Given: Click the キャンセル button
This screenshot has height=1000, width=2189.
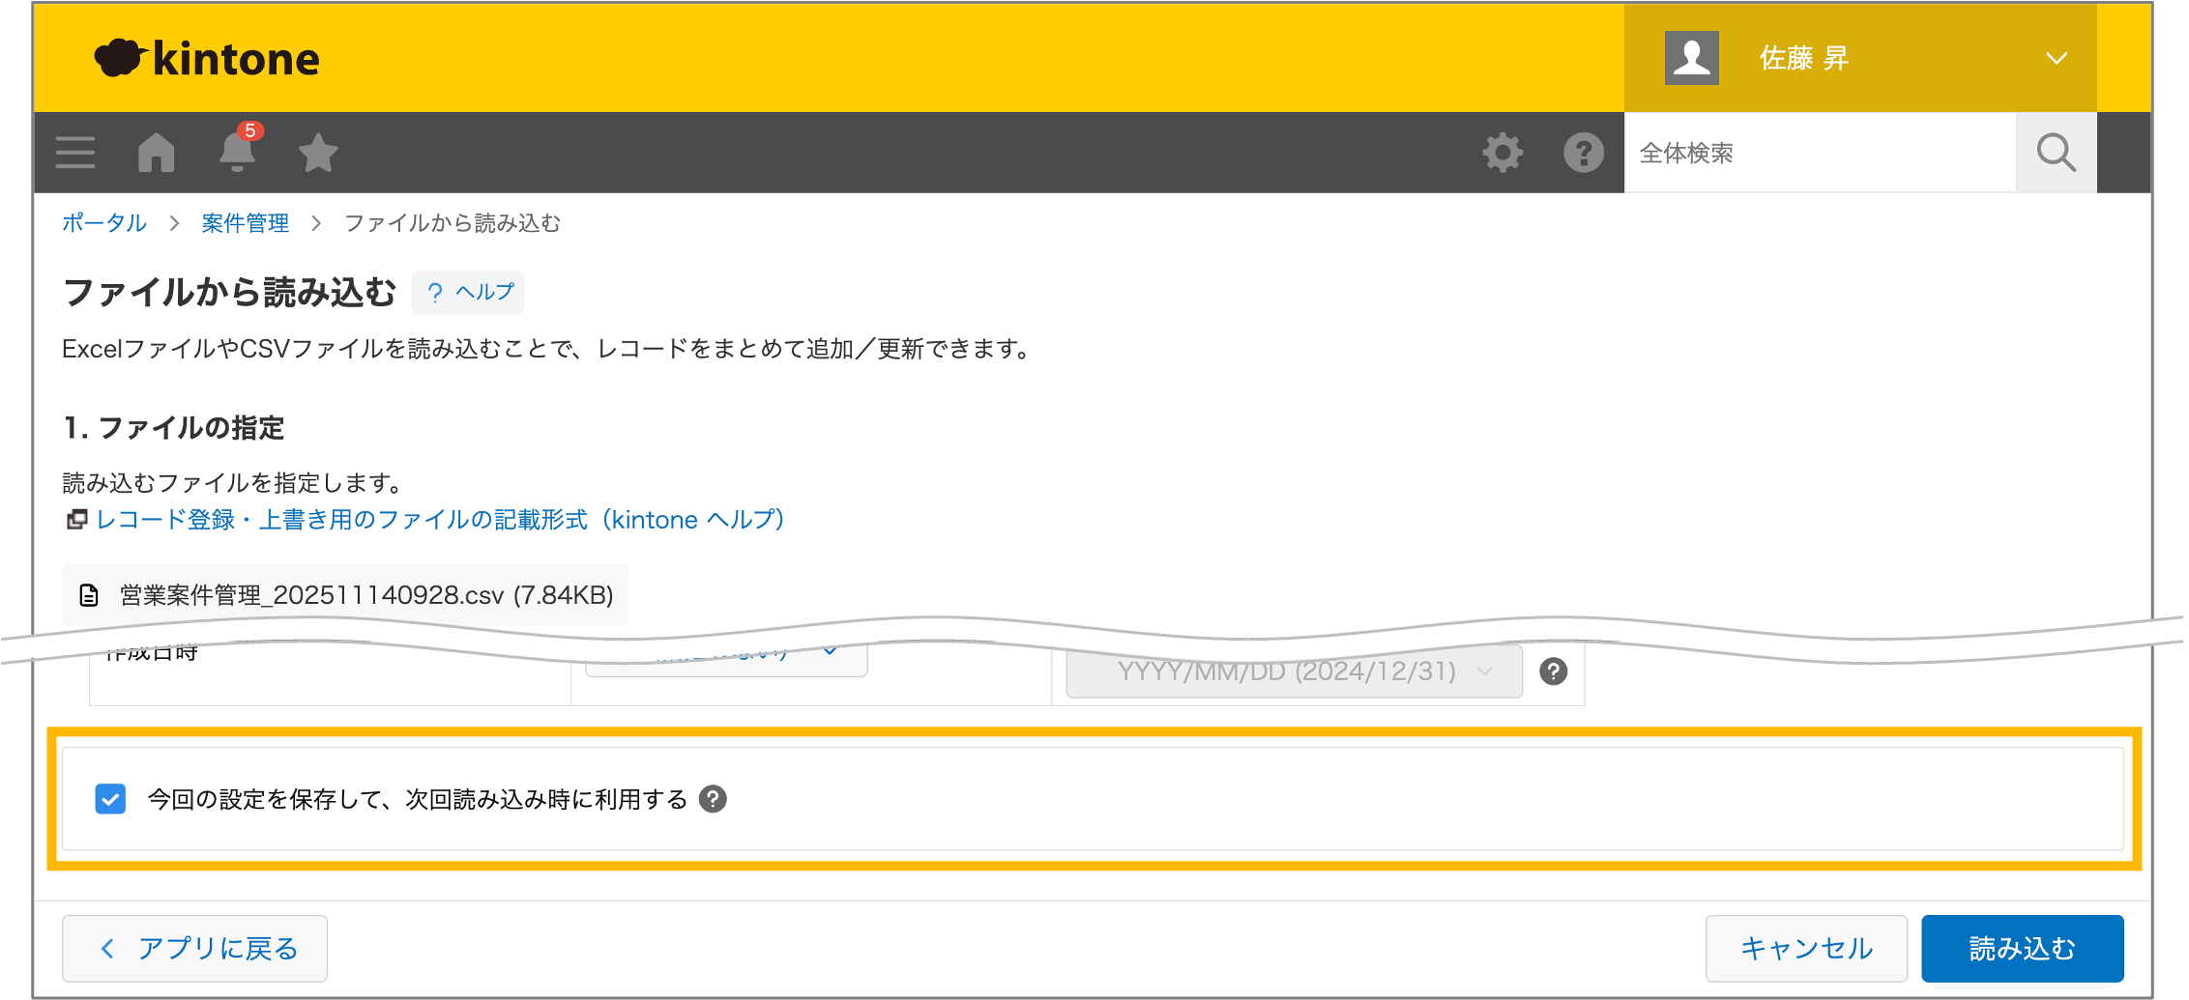Looking at the screenshot, I should 1805,948.
